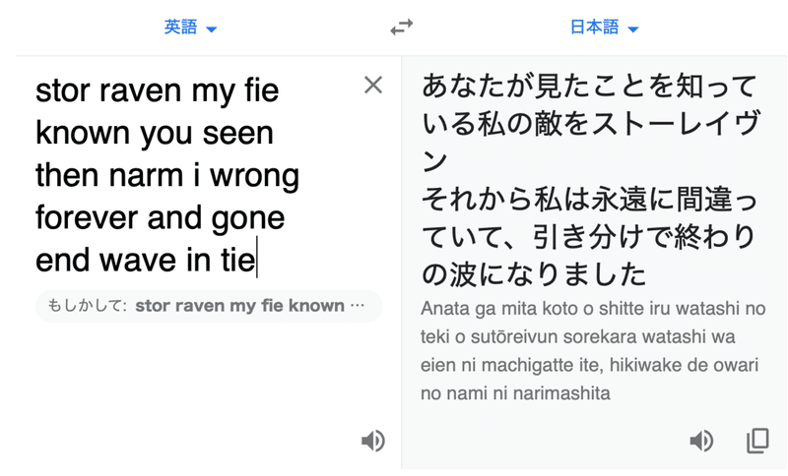Click the translated line それから私は永遠に間違っ
The height and width of the screenshot is (476, 788).
(x=589, y=199)
